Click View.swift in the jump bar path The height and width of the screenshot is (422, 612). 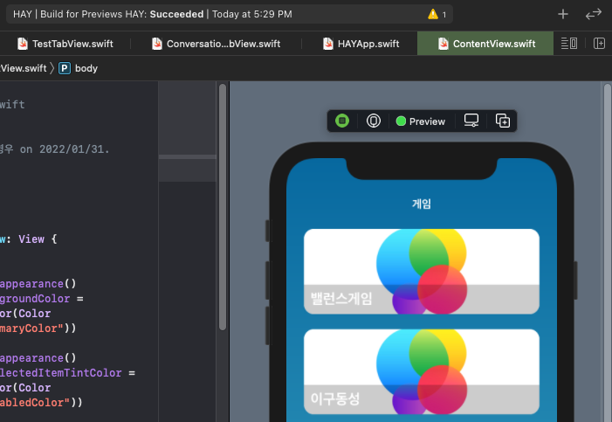coord(24,68)
